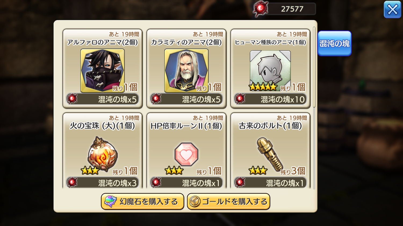Click the shop list vertical scrollbar

314,67
